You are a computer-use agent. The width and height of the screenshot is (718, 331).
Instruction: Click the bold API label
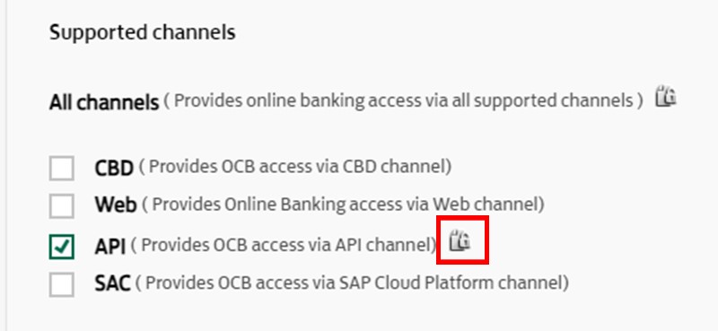pyautogui.click(x=109, y=248)
